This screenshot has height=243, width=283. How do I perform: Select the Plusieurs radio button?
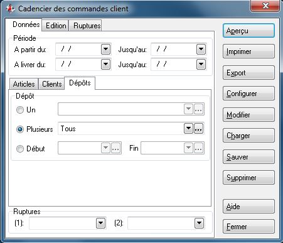tap(20, 129)
